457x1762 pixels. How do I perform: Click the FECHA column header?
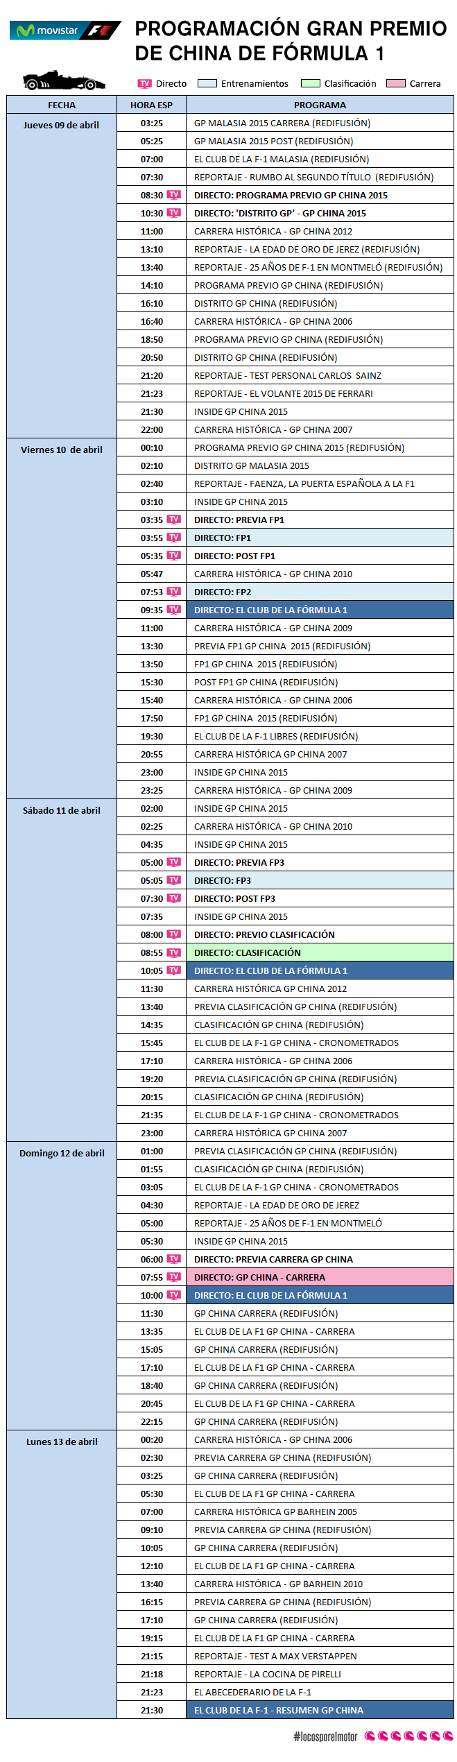(62, 105)
